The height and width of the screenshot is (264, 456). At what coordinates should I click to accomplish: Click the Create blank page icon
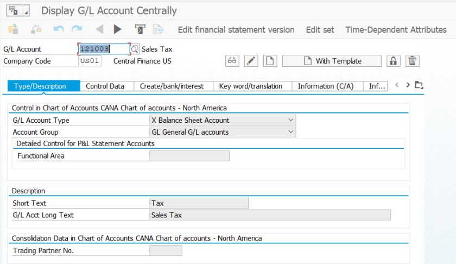coord(270,61)
